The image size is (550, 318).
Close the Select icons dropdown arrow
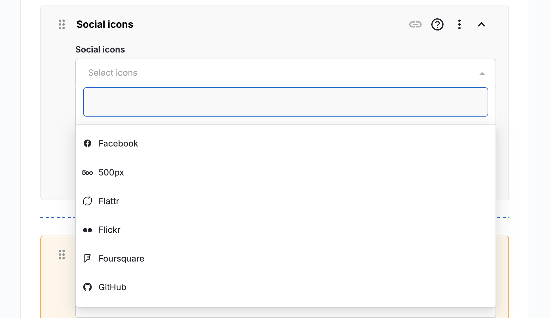tap(482, 74)
